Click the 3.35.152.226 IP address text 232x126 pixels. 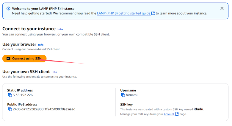(x=23, y=95)
